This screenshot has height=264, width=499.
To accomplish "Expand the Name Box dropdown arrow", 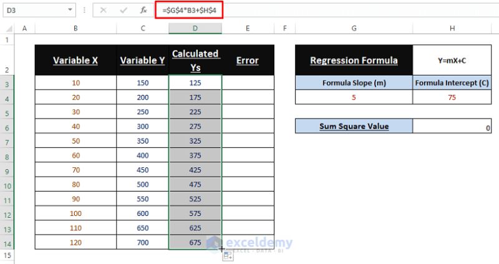I will pyautogui.click(x=70, y=10).
